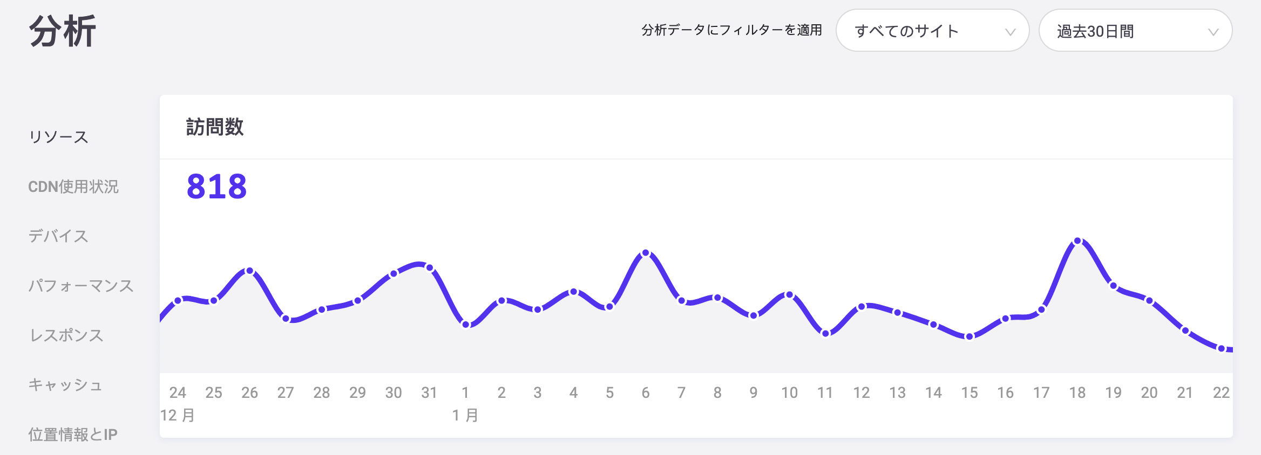Image resolution: width=1261 pixels, height=455 pixels.
Task: Click the data point for January 6
Action: (x=646, y=252)
